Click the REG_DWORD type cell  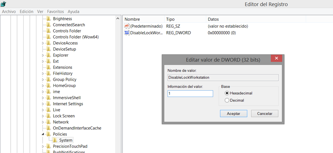(178, 33)
